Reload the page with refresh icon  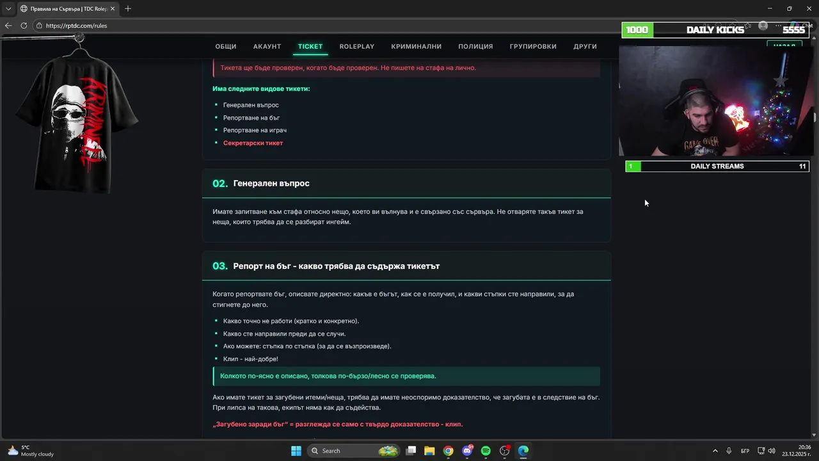pyautogui.click(x=24, y=26)
